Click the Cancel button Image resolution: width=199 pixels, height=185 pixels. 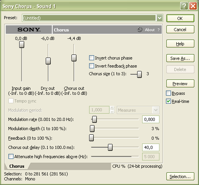(180, 30)
